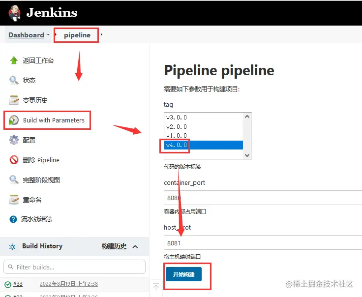This screenshot has width=362, height=297.
Task: Click the notepad icon beside 变更历史
Action: [14, 100]
